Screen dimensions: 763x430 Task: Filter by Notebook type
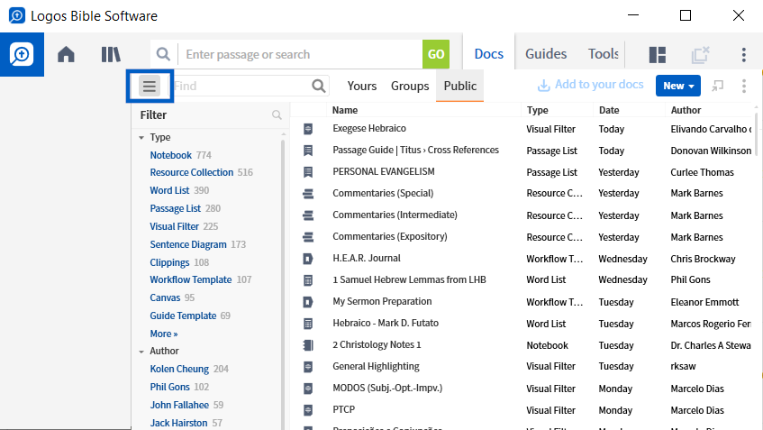point(171,155)
